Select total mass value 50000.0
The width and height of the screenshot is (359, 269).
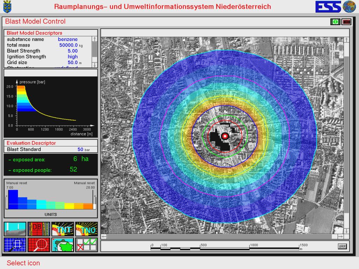point(68,45)
